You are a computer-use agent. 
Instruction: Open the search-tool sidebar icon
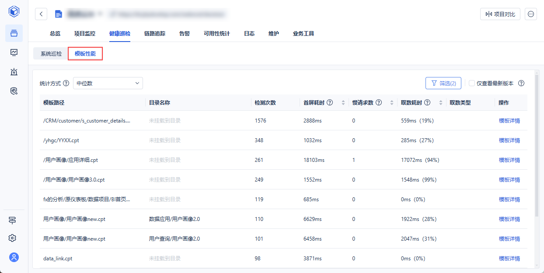pyautogui.click(x=14, y=91)
